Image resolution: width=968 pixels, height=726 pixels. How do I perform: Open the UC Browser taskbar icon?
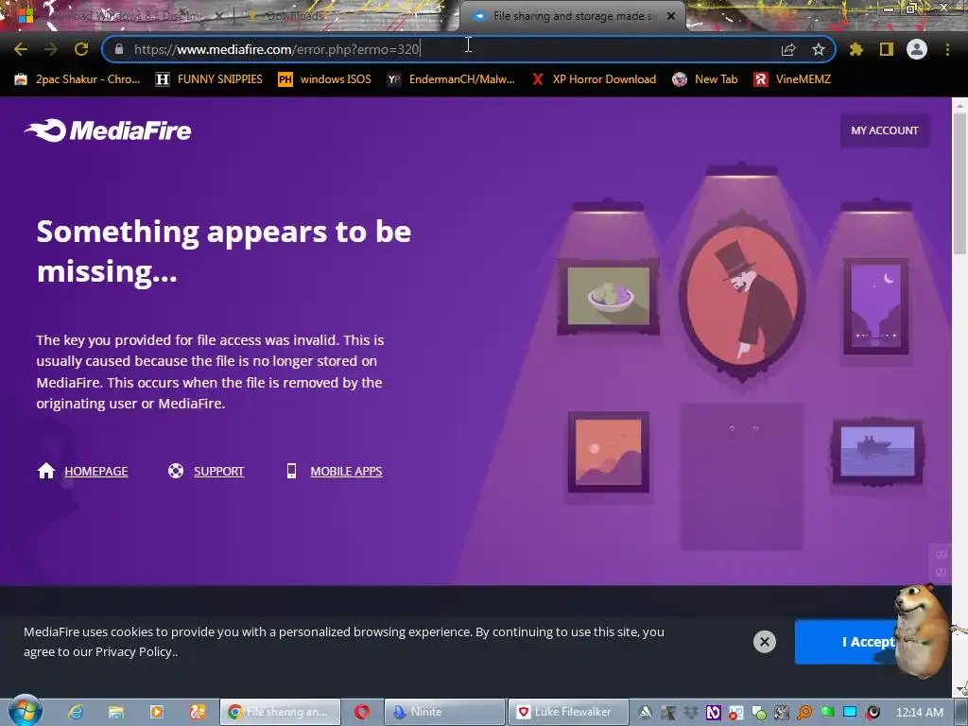(x=197, y=712)
